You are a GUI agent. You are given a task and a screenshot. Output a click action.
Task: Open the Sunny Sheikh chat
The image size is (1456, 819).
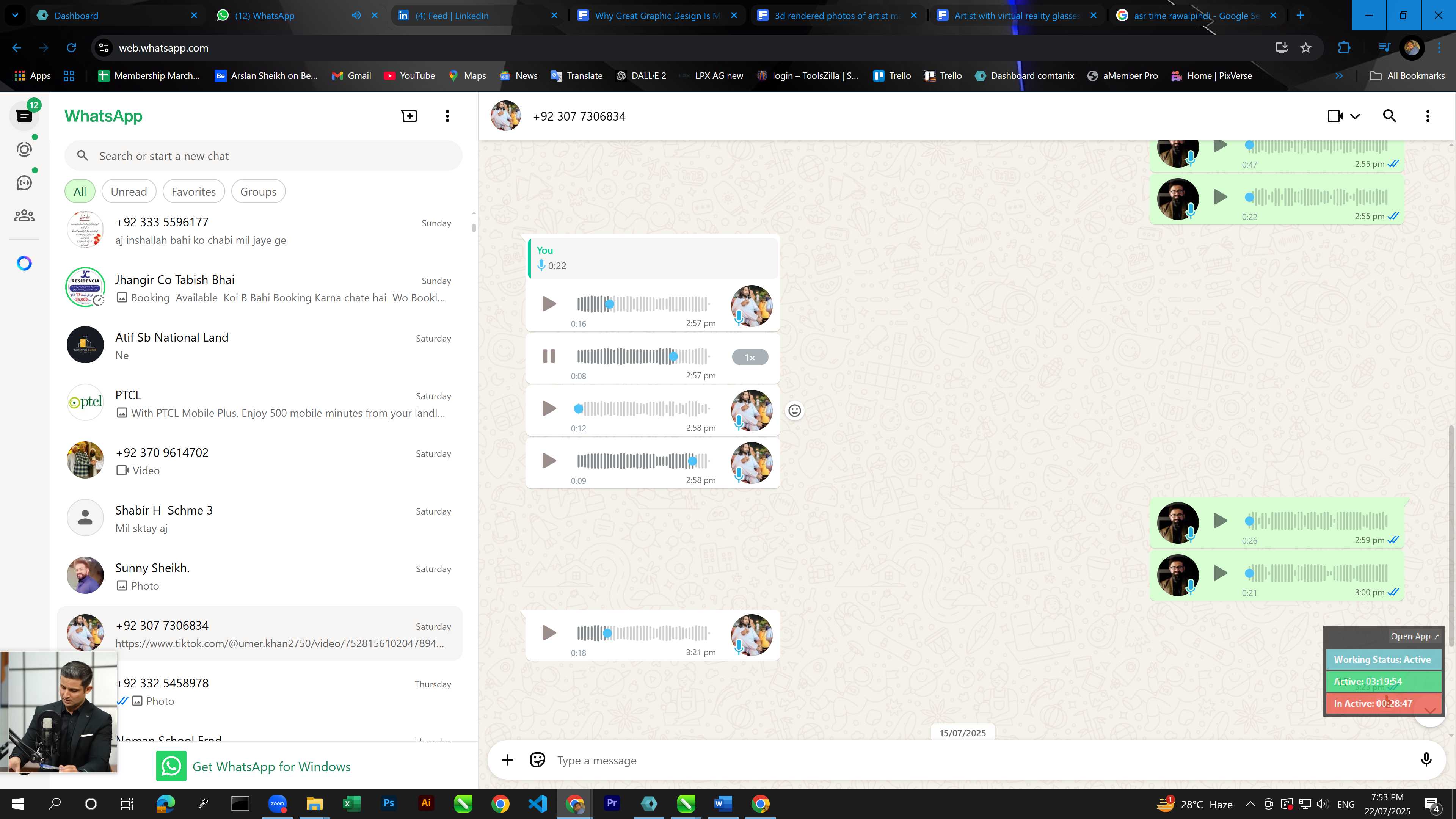[x=260, y=576]
